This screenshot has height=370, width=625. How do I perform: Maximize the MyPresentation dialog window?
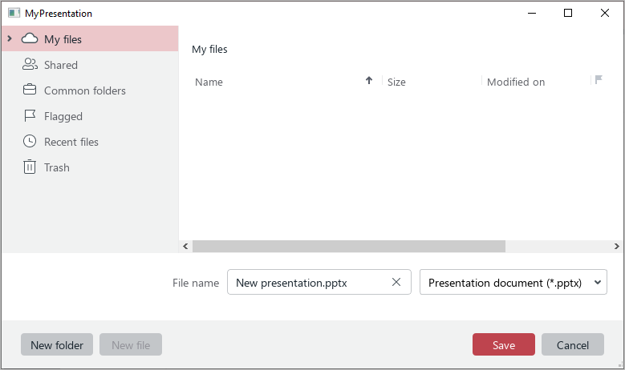pyautogui.click(x=568, y=13)
